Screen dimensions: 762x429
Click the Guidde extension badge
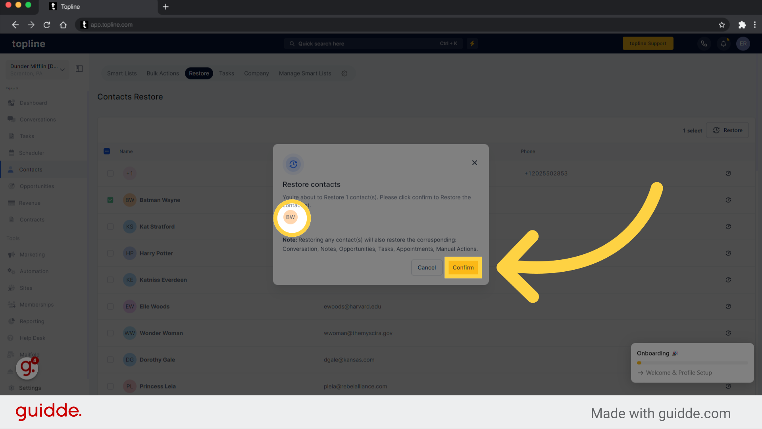(x=27, y=368)
